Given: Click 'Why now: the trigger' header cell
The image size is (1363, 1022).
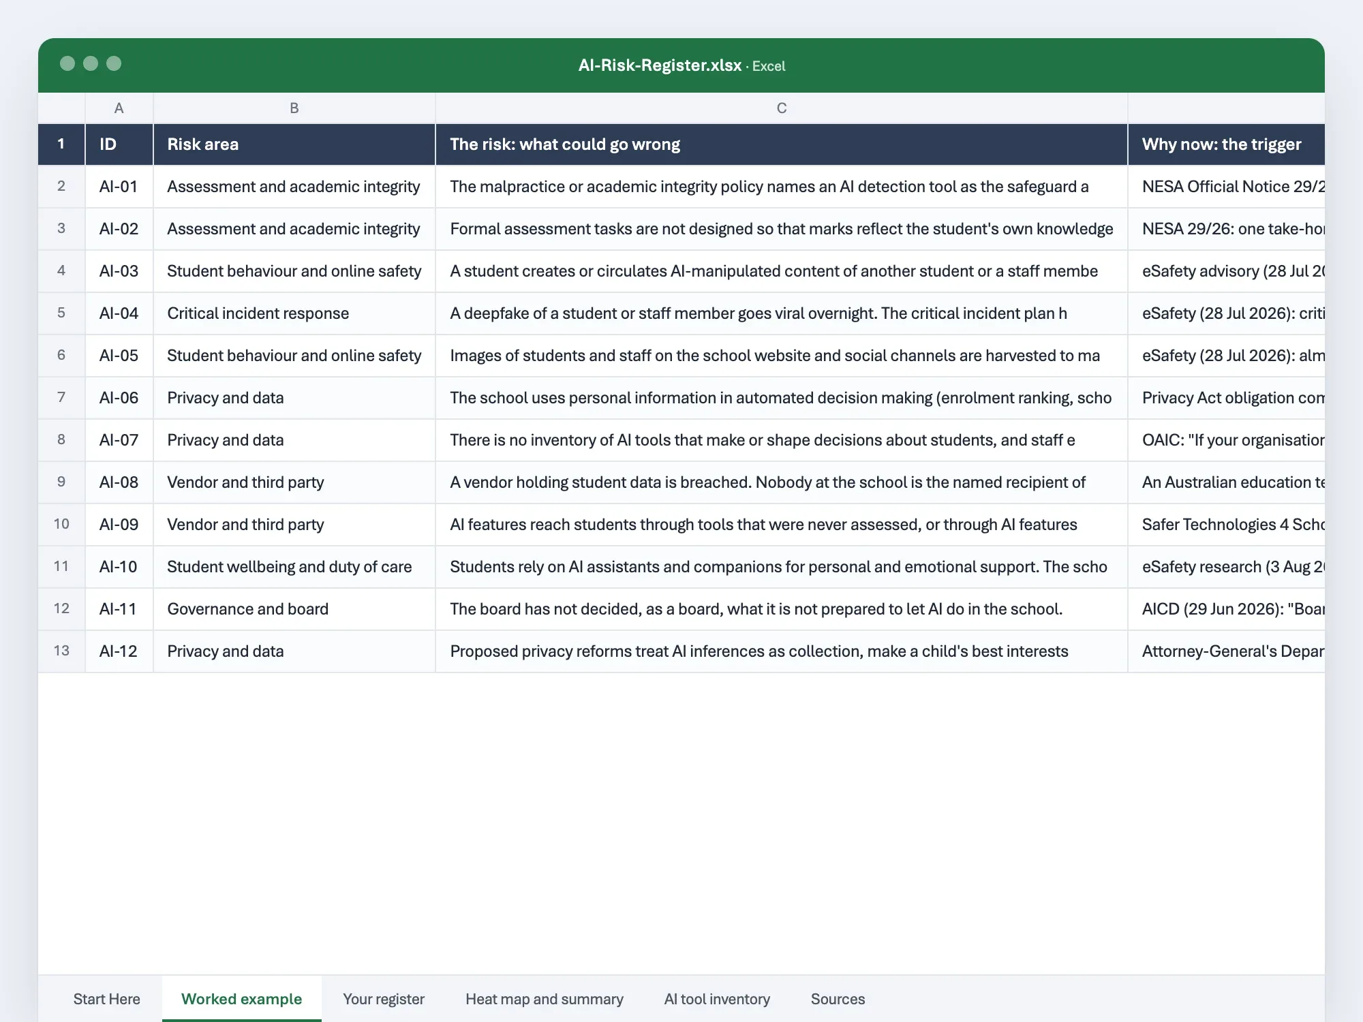Looking at the screenshot, I should click(1227, 144).
